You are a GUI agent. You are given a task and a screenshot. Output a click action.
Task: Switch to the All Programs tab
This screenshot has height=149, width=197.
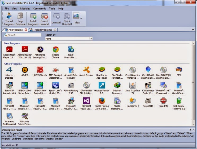coord(15,30)
